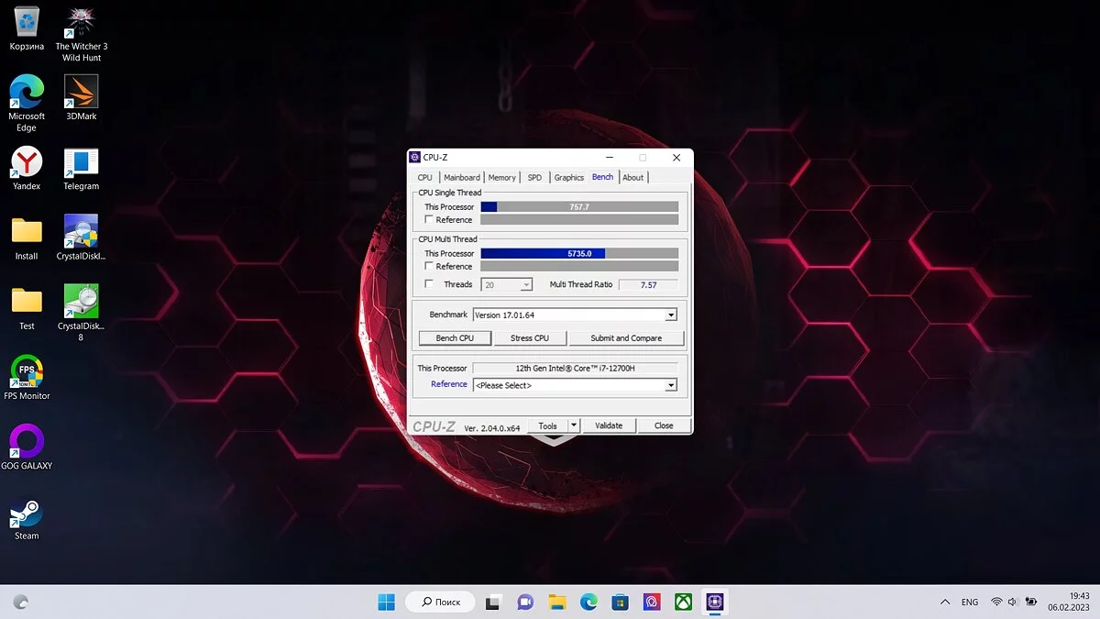Open the FPS Monitor desktop icon
1100x619 pixels.
pyautogui.click(x=27, y=372)
